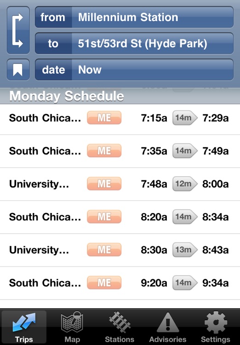Screen dimensions: 240x345
Task: Tap the bookmark icon beside date
Action: (x=18, y=70)
